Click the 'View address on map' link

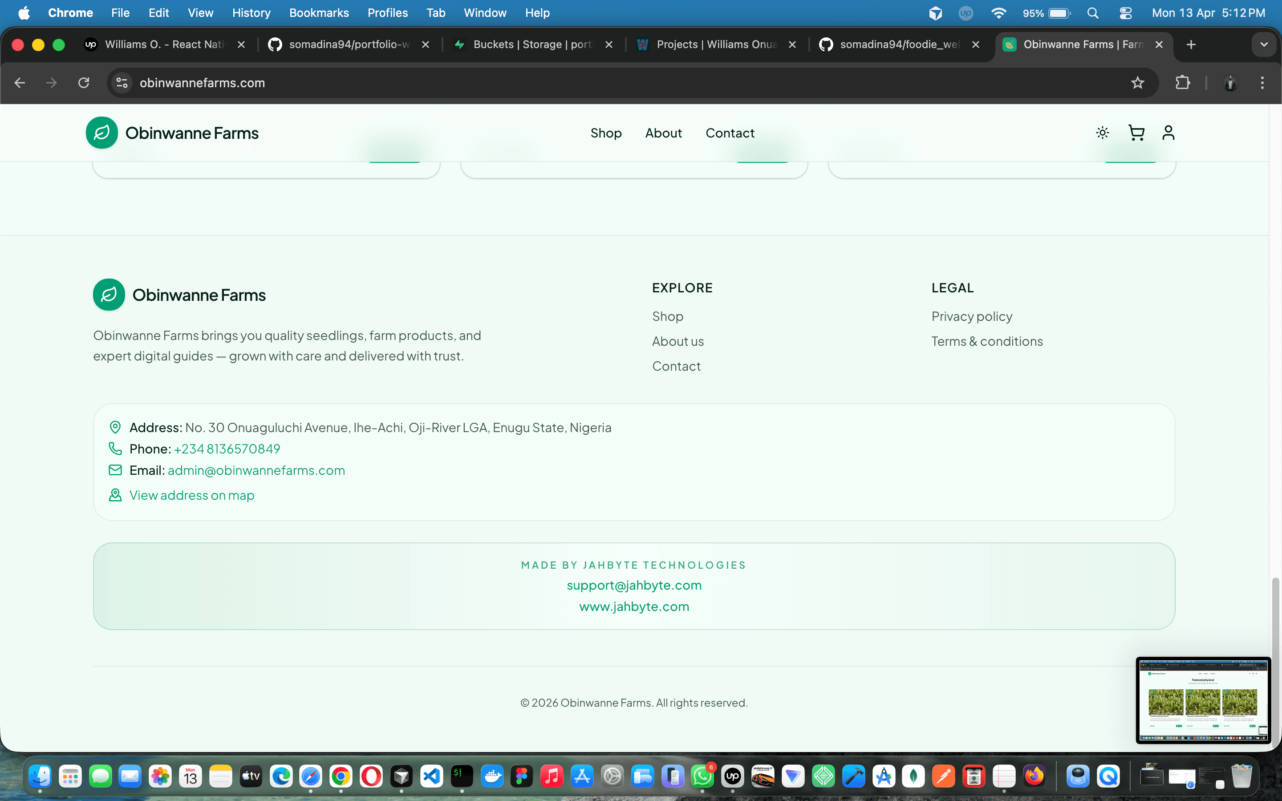pyautogui.click(x=191, y=495)
